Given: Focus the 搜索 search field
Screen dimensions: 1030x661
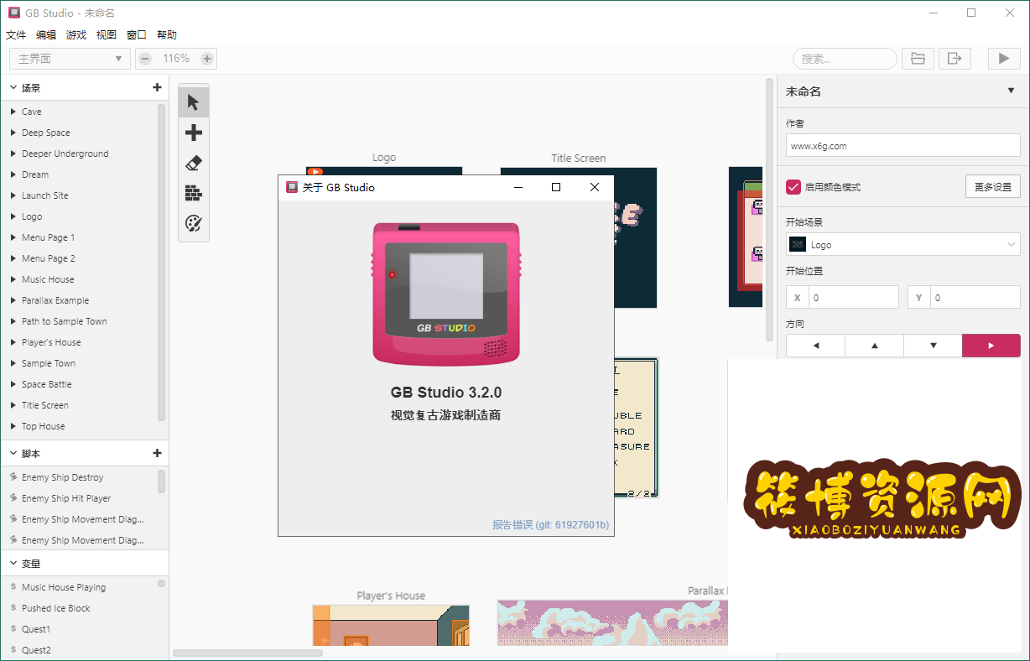Looking at the screenshot, I should pyautogui.click(x=845, y=59).
